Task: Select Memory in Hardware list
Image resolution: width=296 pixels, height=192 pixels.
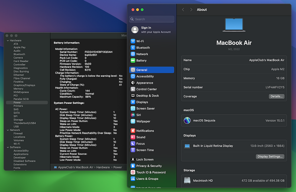Action: [x=18, y=89]
